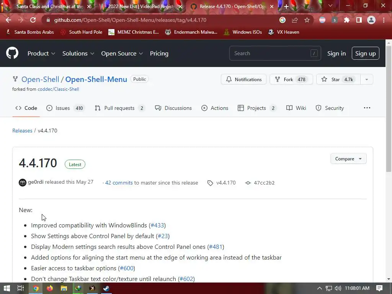Open the Actions tab

(215, 108)
